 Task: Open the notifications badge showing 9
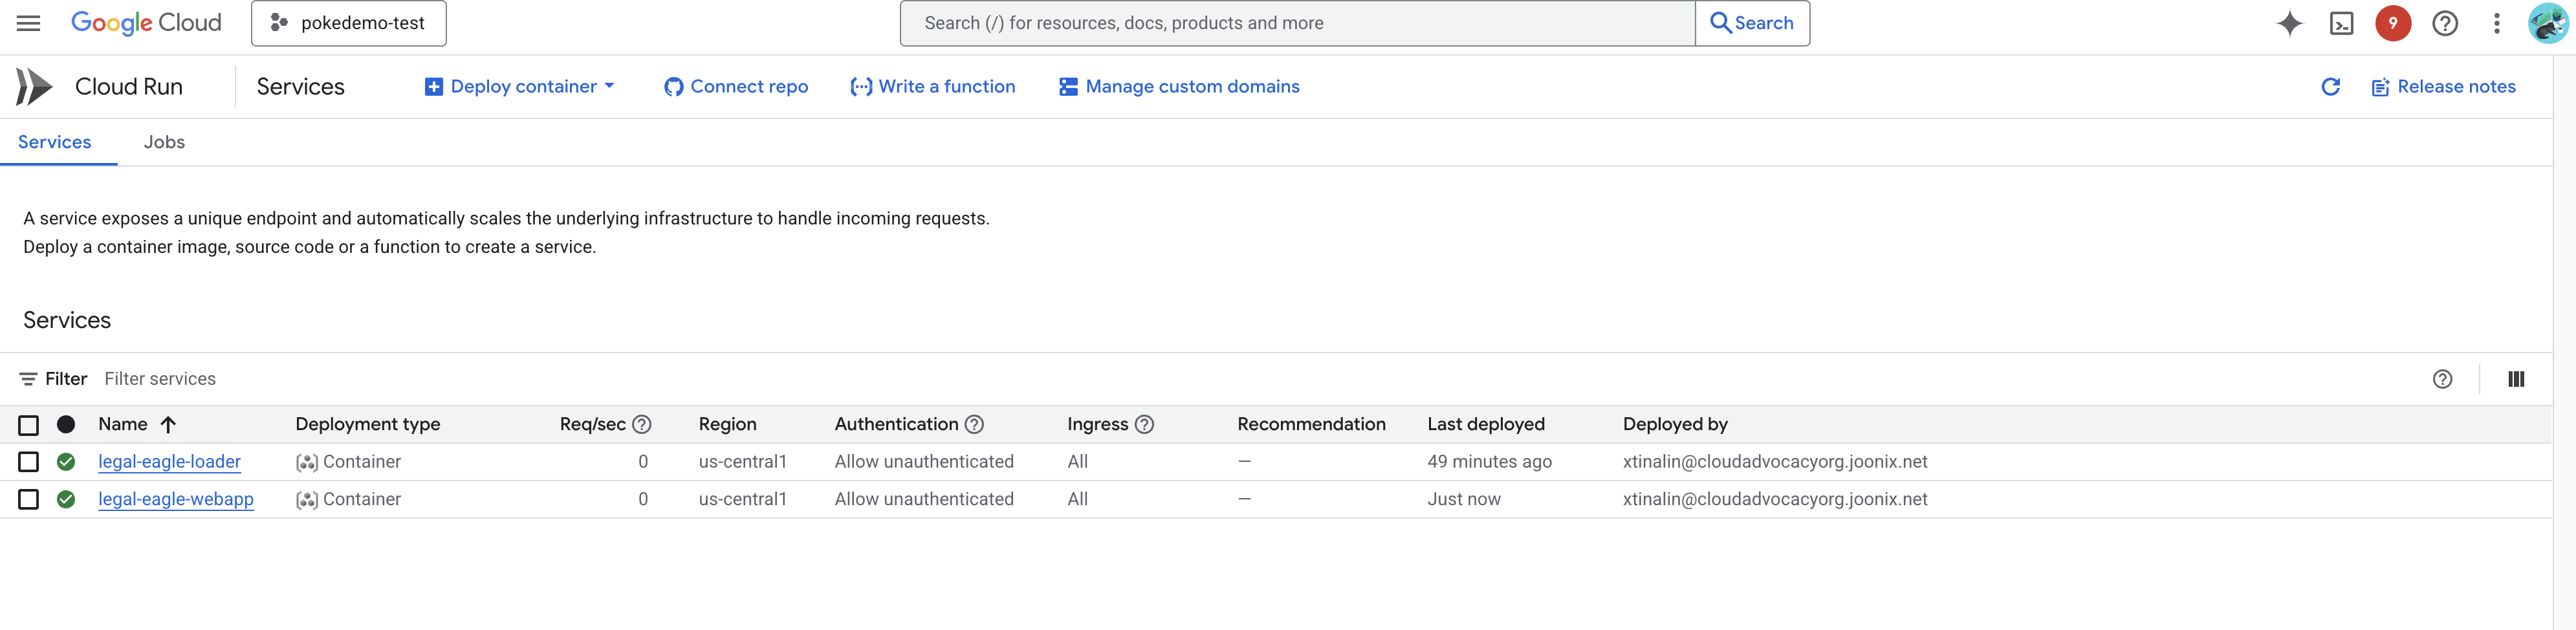click(2392, 23)
